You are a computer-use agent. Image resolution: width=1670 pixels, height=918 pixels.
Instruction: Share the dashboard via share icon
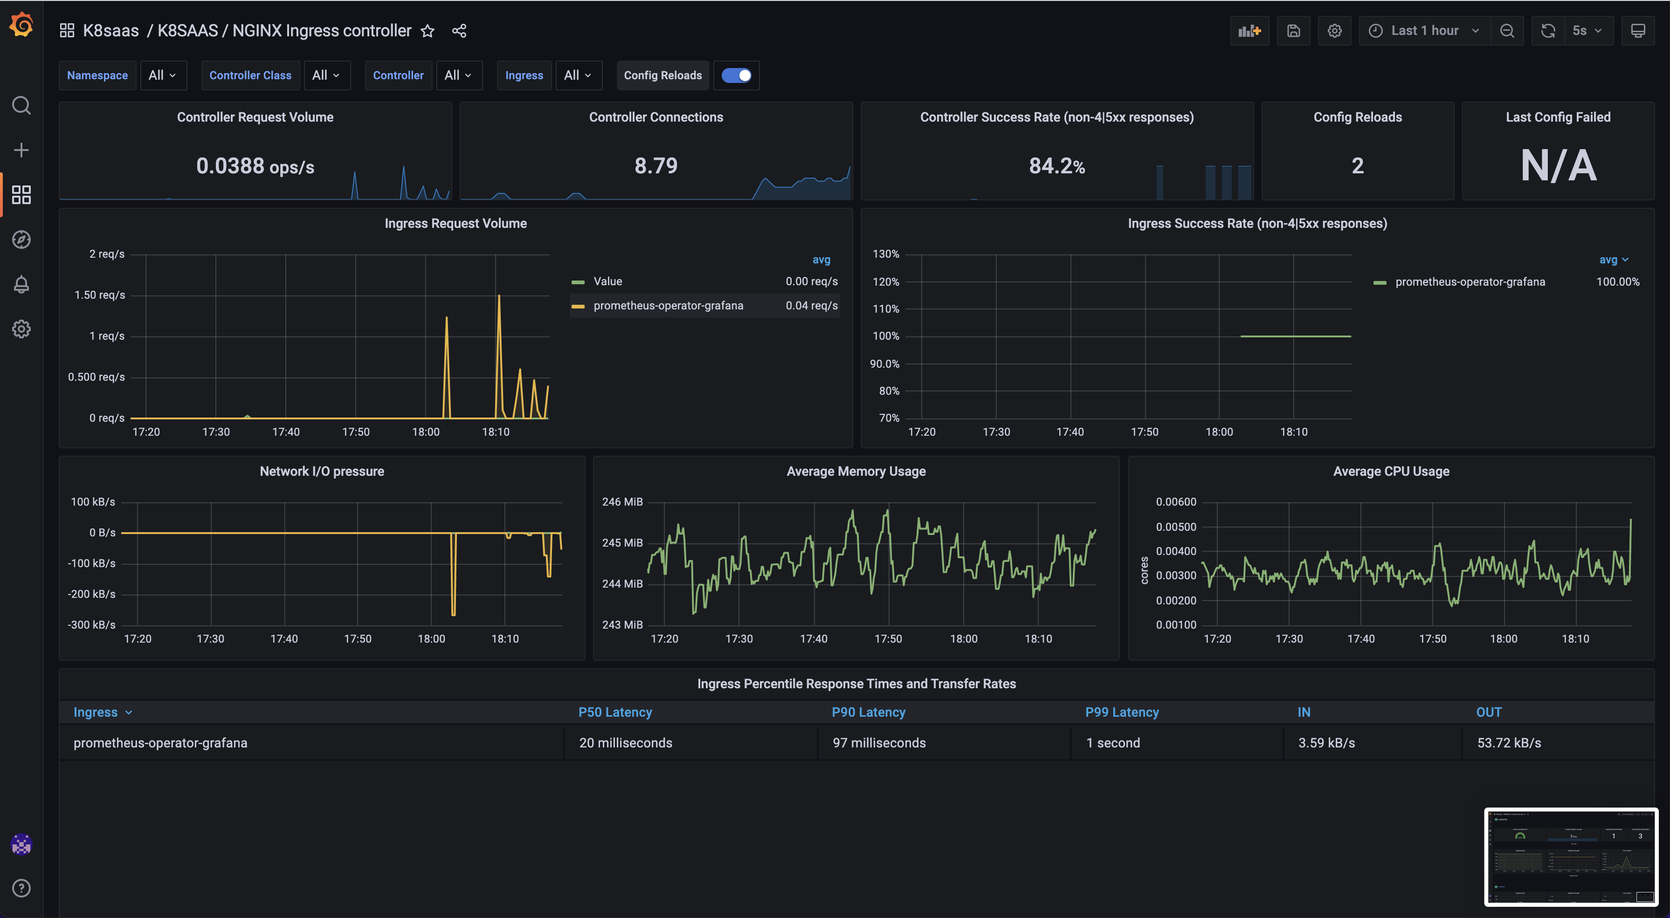tap(459, 30)
